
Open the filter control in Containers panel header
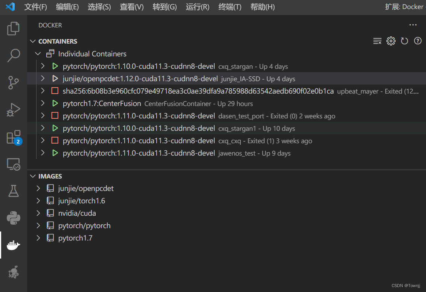[377, 41]
